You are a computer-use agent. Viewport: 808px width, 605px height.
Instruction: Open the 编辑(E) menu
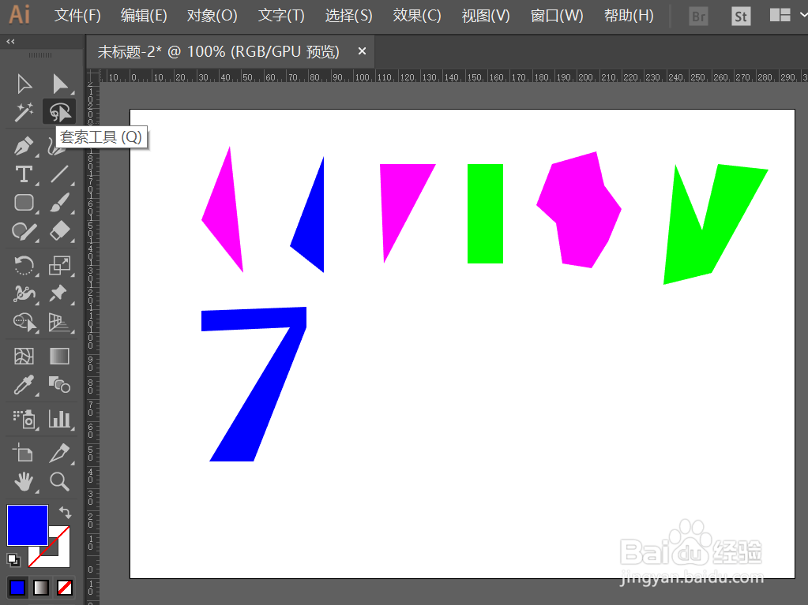click(144, 16)
